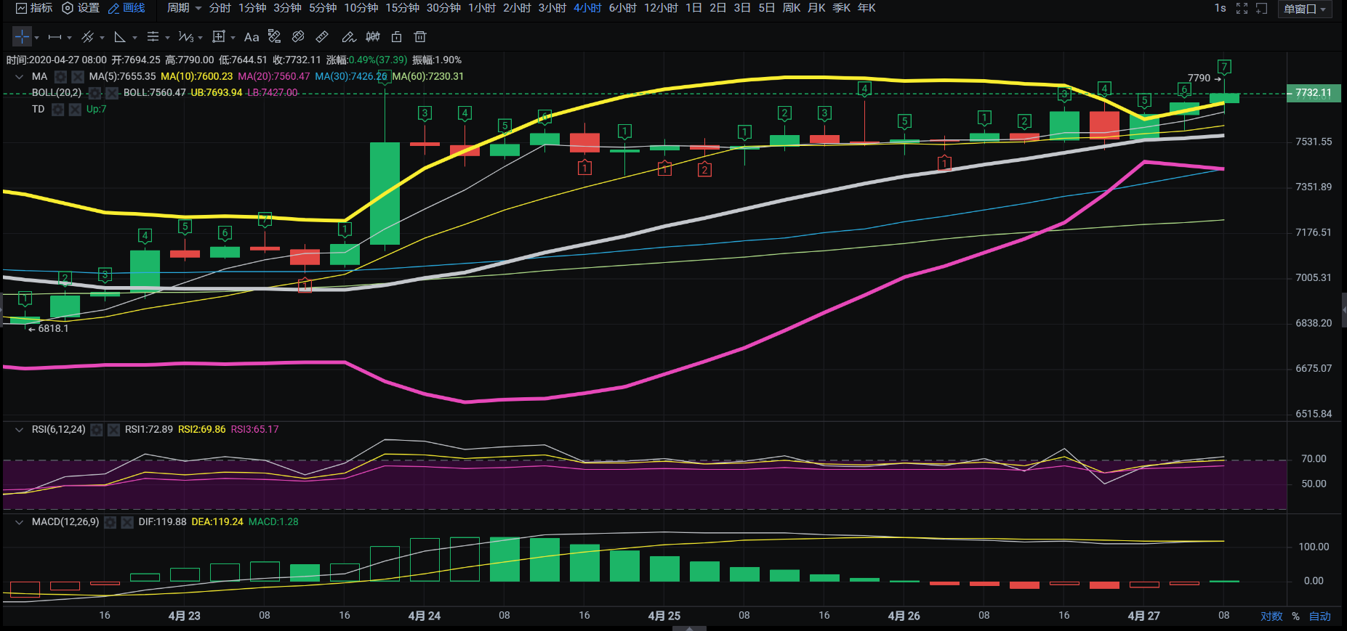Screen dimensions: 1347x631
Task: Collapse the RSI panel chevron
Action: tap(19, 430)
